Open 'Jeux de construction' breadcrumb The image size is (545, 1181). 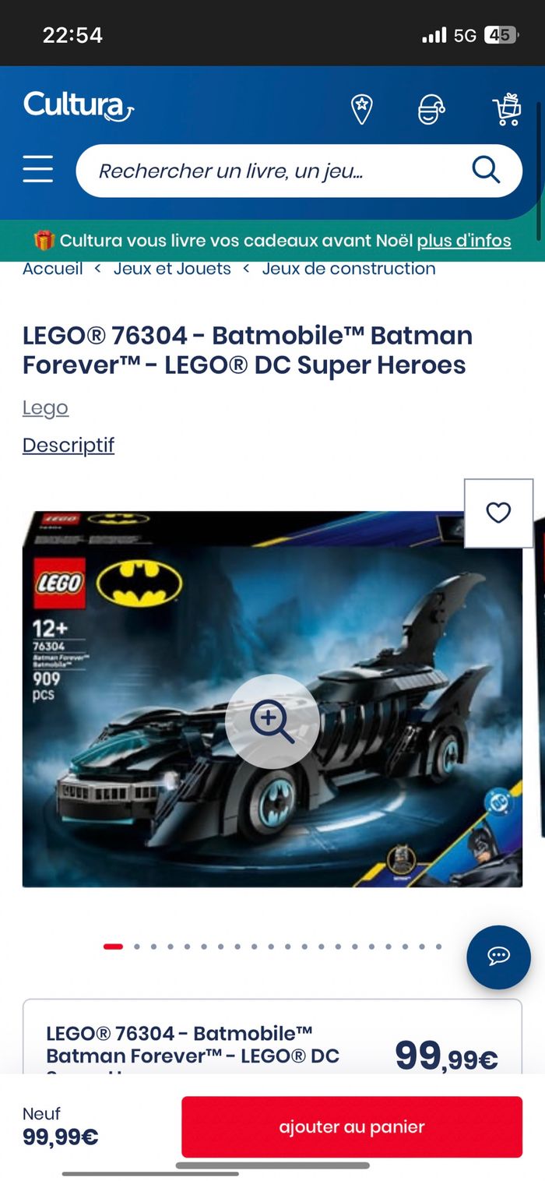(349, 269)
